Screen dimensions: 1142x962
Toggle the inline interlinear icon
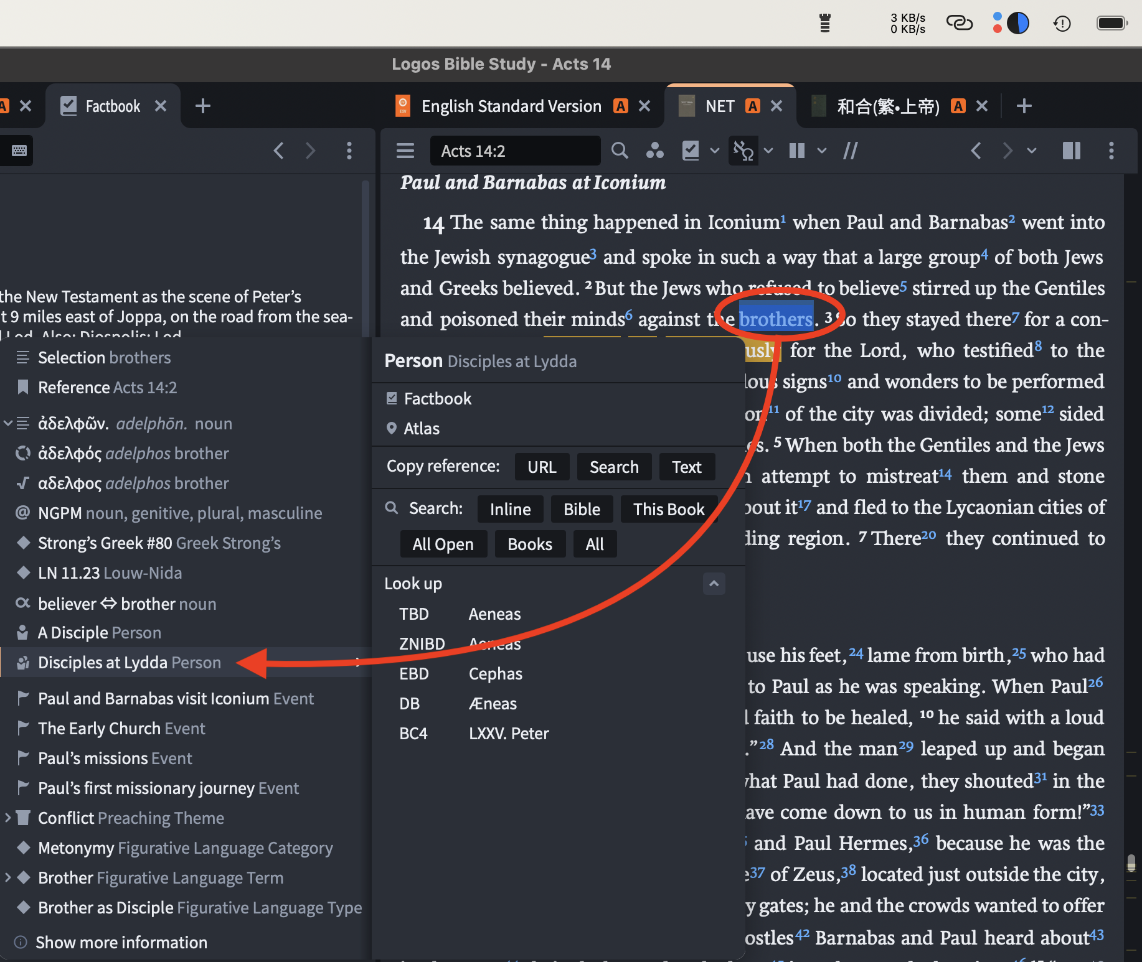[x=743, y=151]
